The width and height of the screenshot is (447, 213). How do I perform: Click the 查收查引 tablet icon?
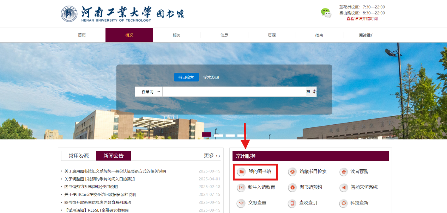[x=292, y=203]
